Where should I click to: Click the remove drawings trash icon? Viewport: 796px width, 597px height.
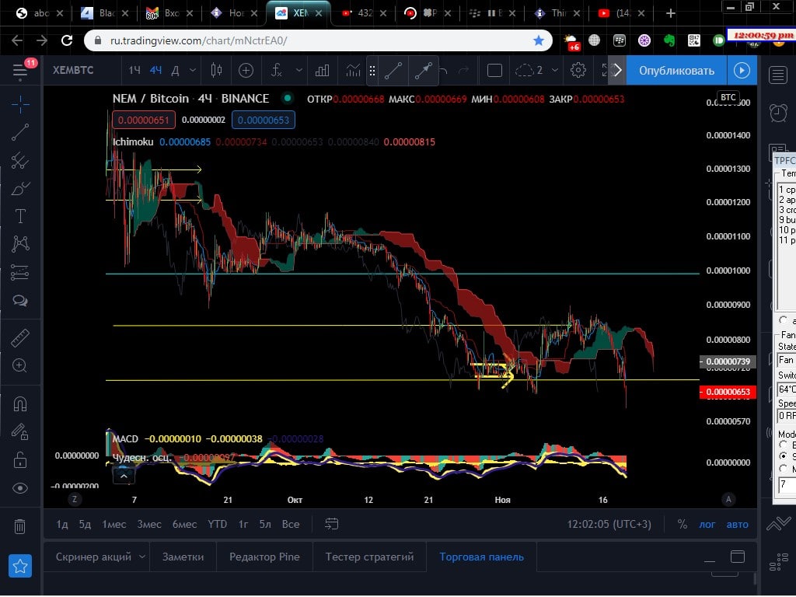19,526
